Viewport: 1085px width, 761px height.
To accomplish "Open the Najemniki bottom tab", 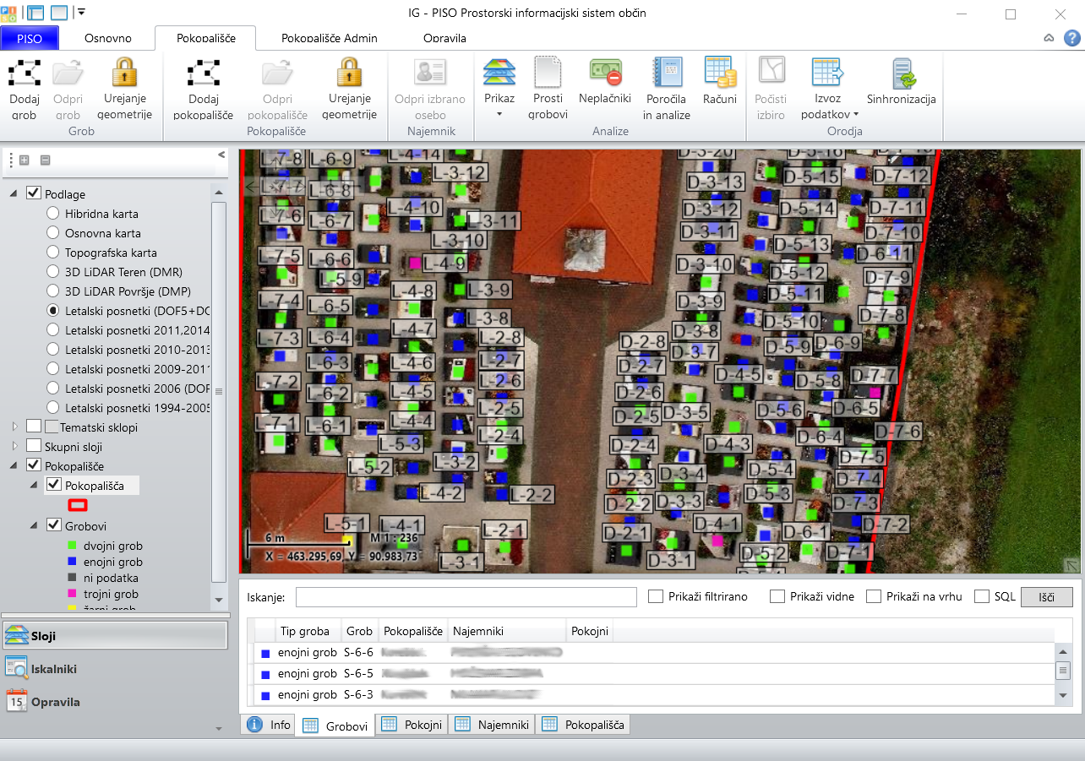I will pos(493,725).
